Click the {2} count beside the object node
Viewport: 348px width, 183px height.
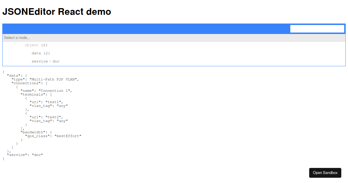(44, 45)
